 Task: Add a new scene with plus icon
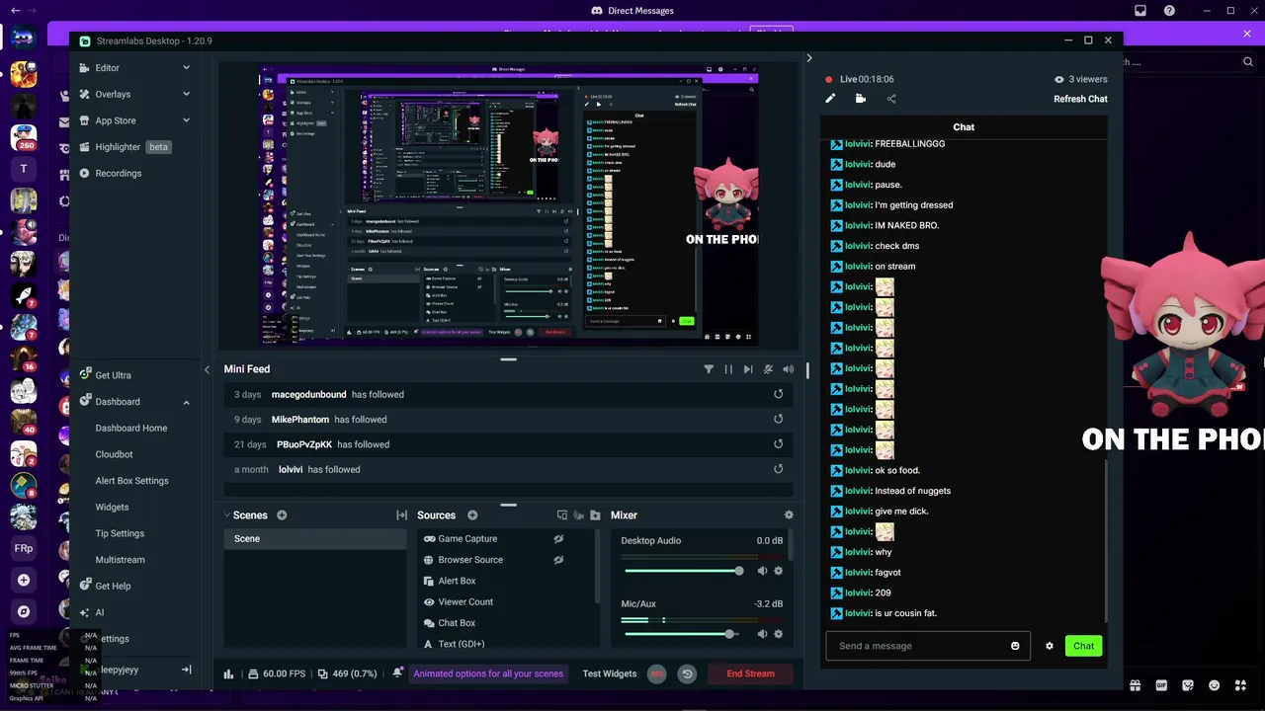pos(282,515)
